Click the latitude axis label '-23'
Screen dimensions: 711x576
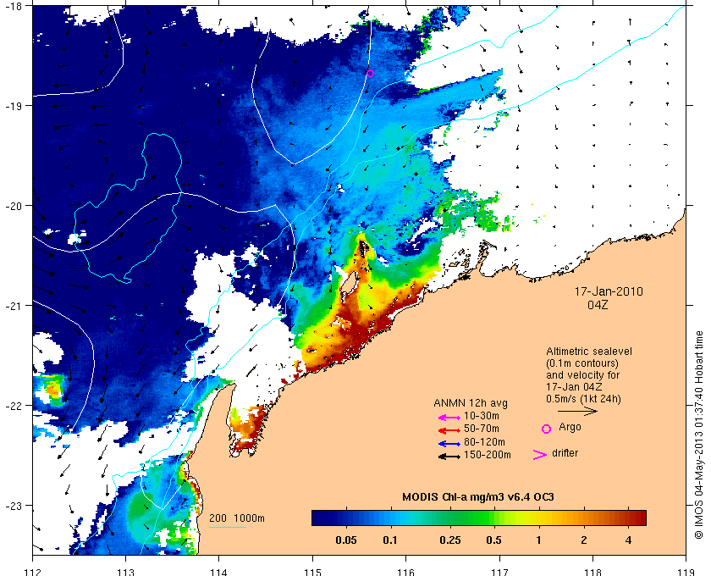[12, 505]
